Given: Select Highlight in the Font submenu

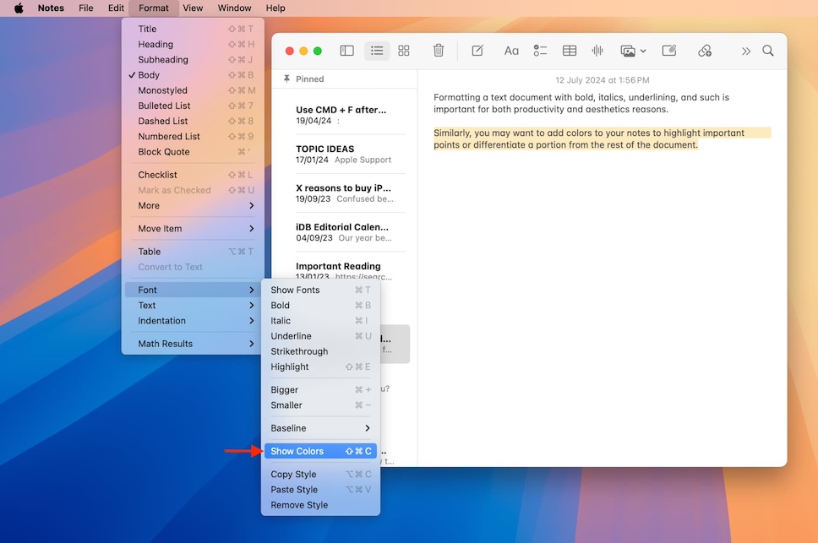Looking at the screenshot, I should [x=290, y=367].
